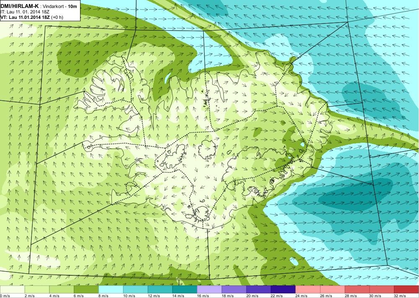Click the '2 m/s' legend label
Screen dimensions: 419x298
point(30,296)
